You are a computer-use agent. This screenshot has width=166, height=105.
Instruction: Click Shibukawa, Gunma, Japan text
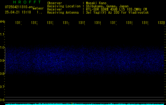coord(107,6)
